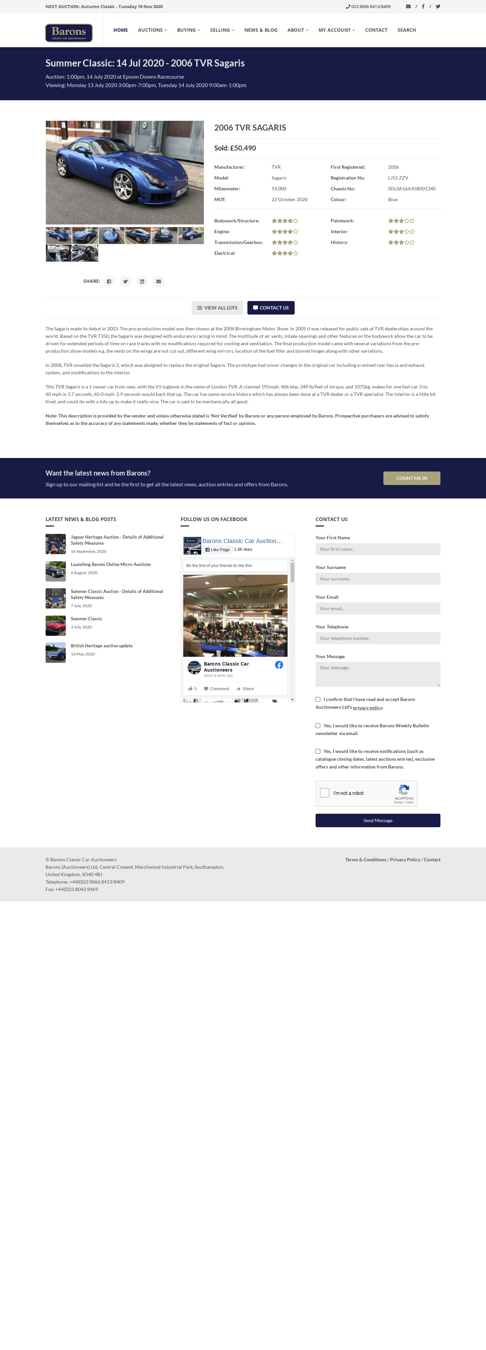The width and height of the screenshot is (486, 1350).
Task: Click the Your Surname field
Action: (x=377, y=578)
